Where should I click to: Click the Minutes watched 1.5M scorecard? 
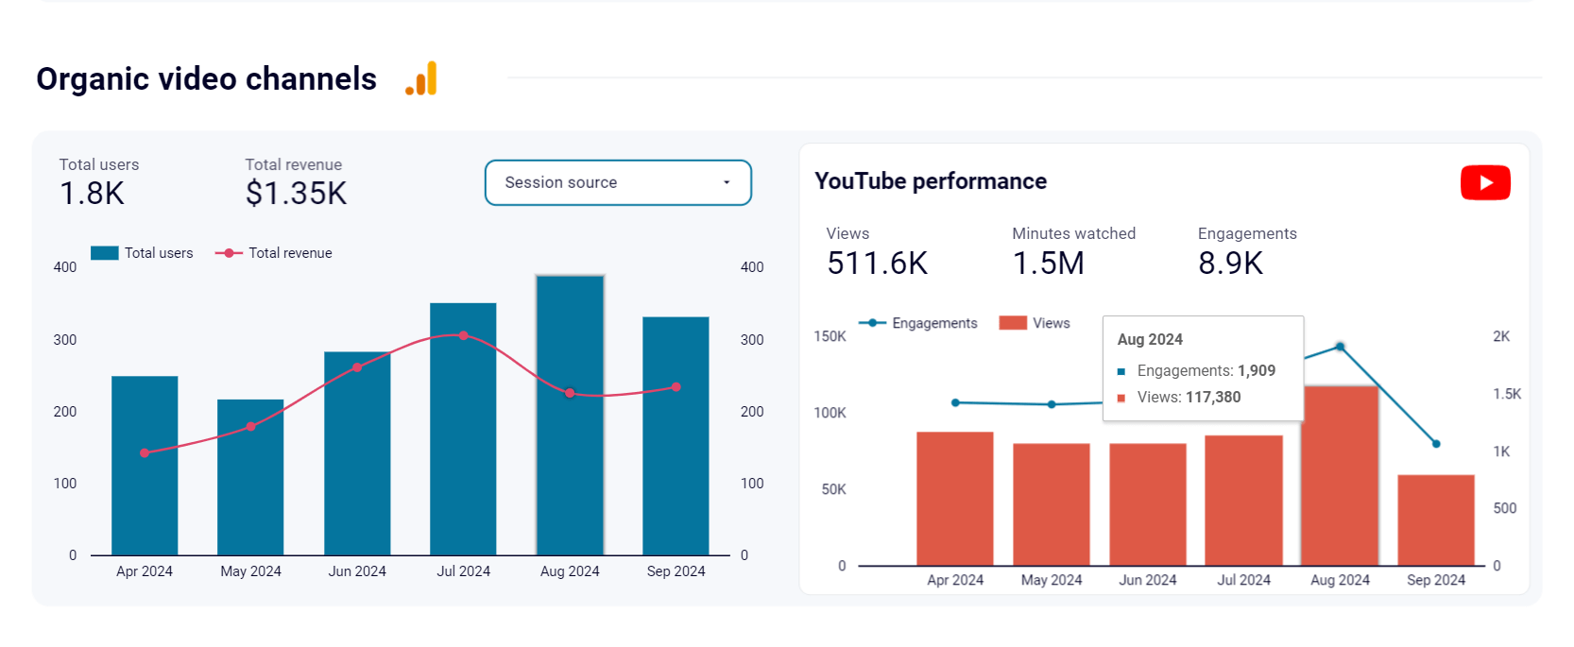click(x=1073, y=252)
